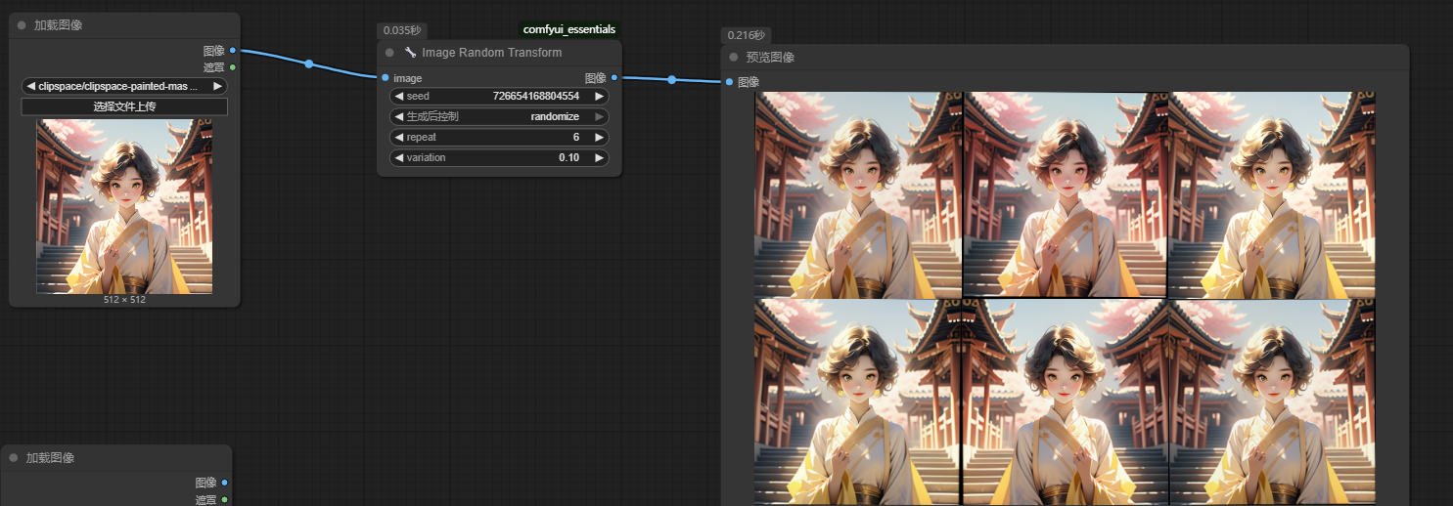Click the link midpoint dot between 加载图像 and Image Random Transform
This screenshot has width=1453, height=506.
click(x=309, y=64)
